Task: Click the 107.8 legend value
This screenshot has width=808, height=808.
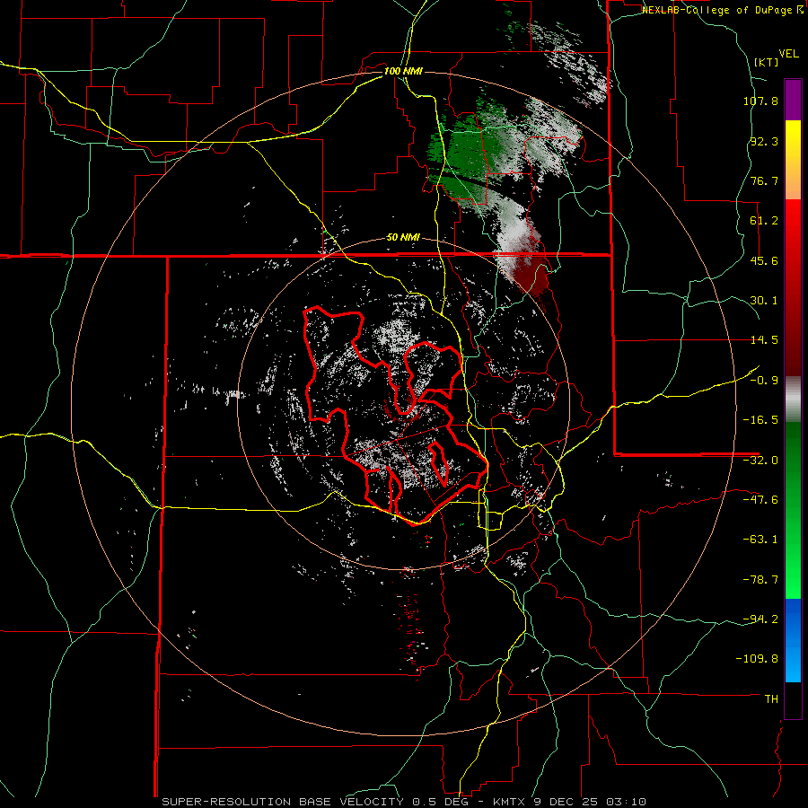Action: click(x=760, y=101)
